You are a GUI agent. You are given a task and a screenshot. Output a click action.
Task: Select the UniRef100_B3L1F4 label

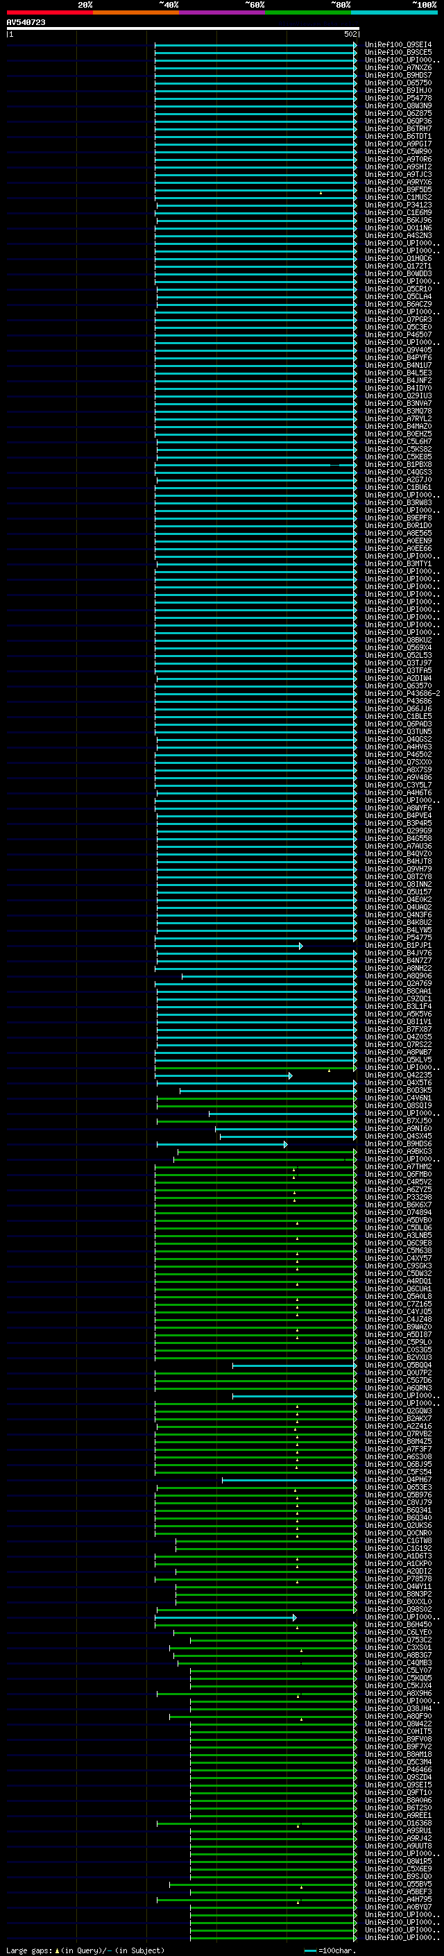click(398, 1006)
